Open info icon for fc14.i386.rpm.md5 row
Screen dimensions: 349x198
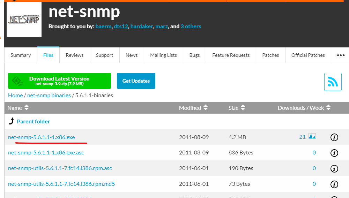click(x=334, y=184)
